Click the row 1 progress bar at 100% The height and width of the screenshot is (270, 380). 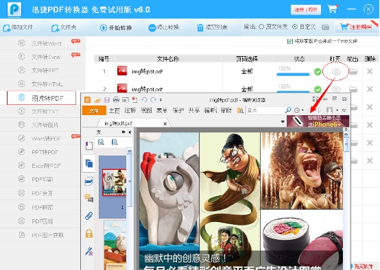(294, 74)
